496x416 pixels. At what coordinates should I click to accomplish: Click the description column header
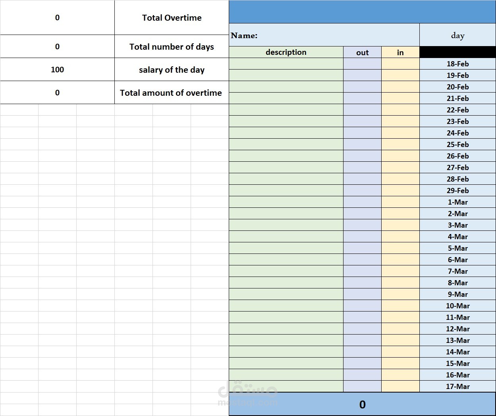point(286,52)
